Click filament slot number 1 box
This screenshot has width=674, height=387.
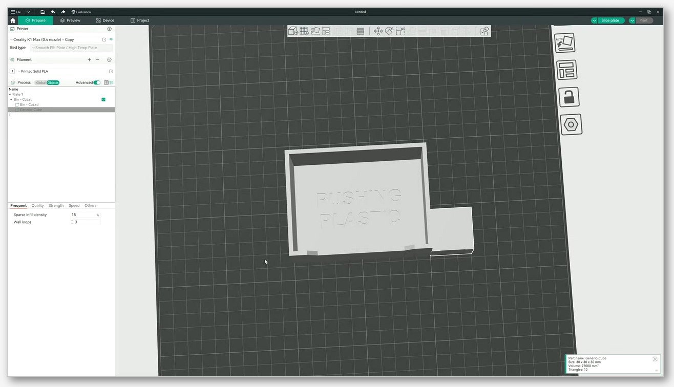tap(12, 71)
